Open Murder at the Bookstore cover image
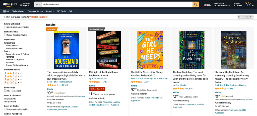Screen dimensions: 257x116 (234, 50)
